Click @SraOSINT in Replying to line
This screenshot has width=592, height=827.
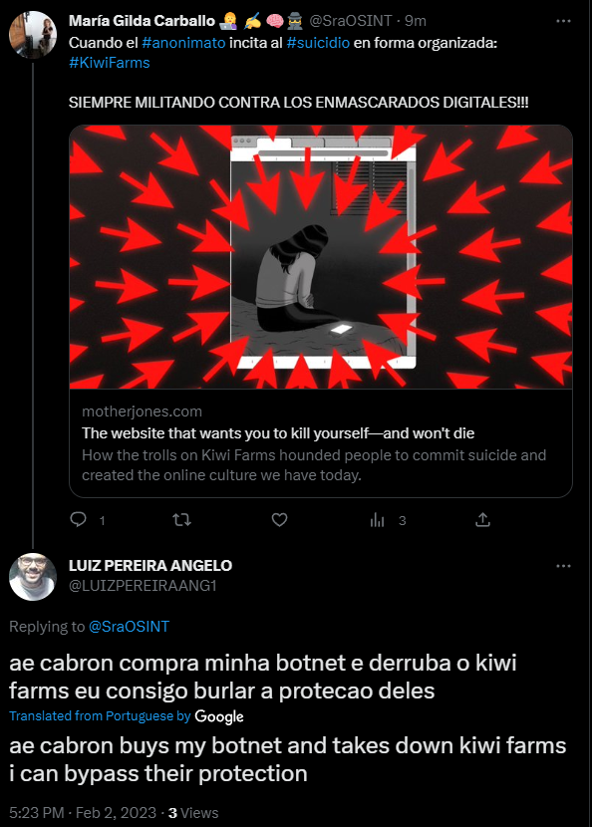pyautogui.click(x=129, y=627)
